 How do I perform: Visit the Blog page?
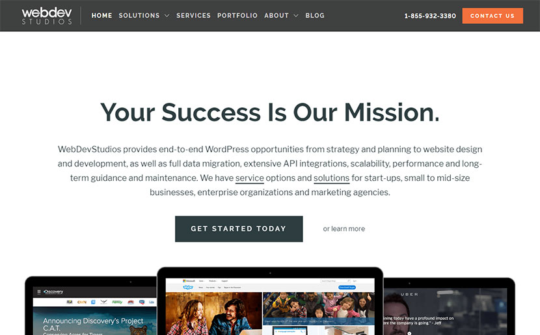point(315,16)
